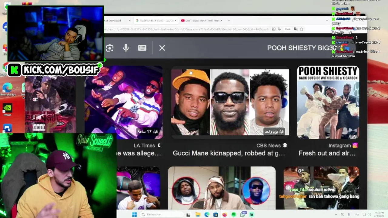Reset the 200% zoom level indicator
Viewport: 388px width, 218px height.
[x=287, y=29]
